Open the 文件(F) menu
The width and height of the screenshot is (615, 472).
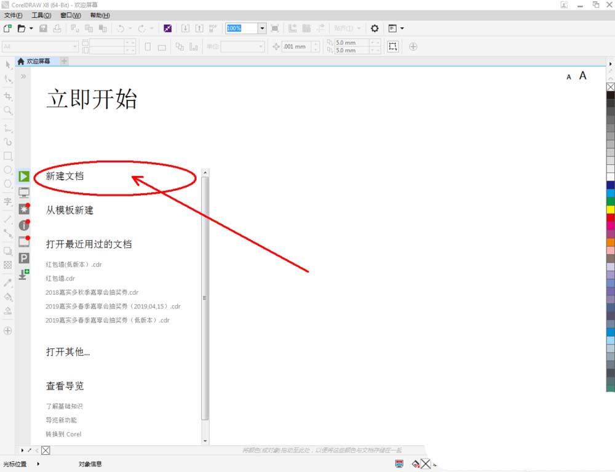click(13, 15)
